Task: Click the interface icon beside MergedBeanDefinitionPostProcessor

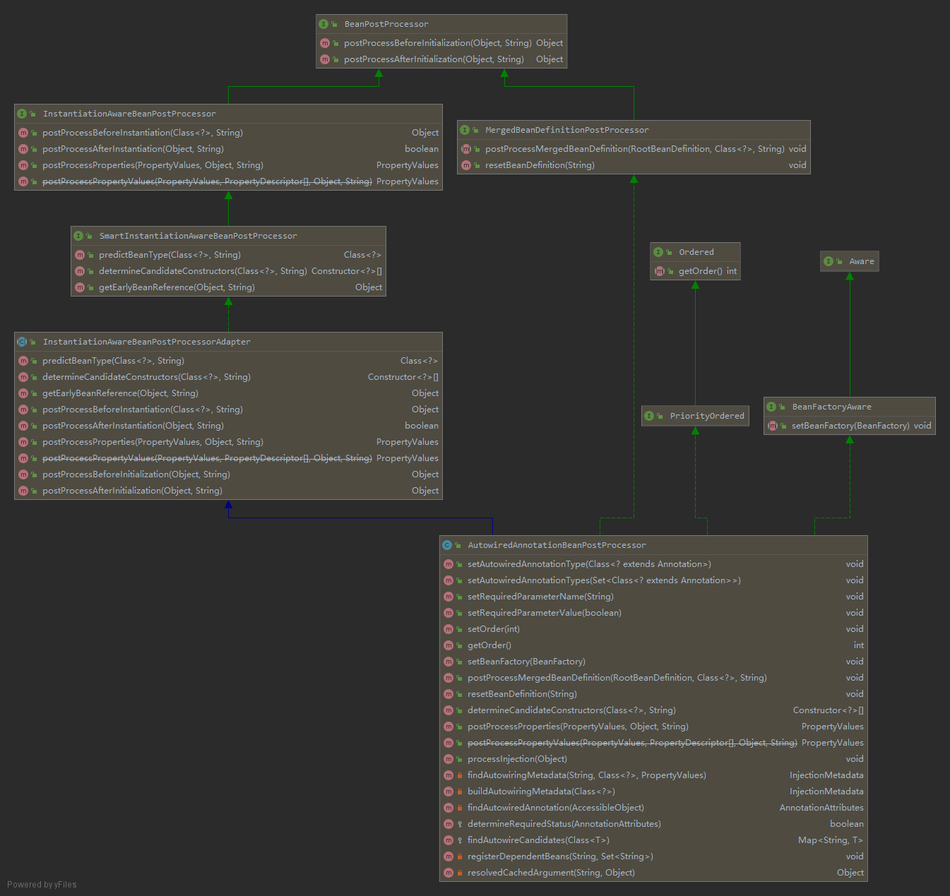Action: [x=465, y=130]
